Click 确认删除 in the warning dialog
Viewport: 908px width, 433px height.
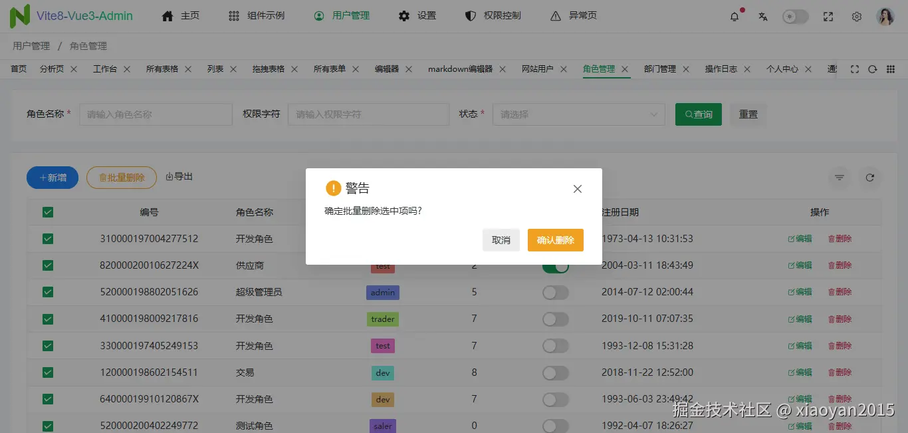point(556,240)
